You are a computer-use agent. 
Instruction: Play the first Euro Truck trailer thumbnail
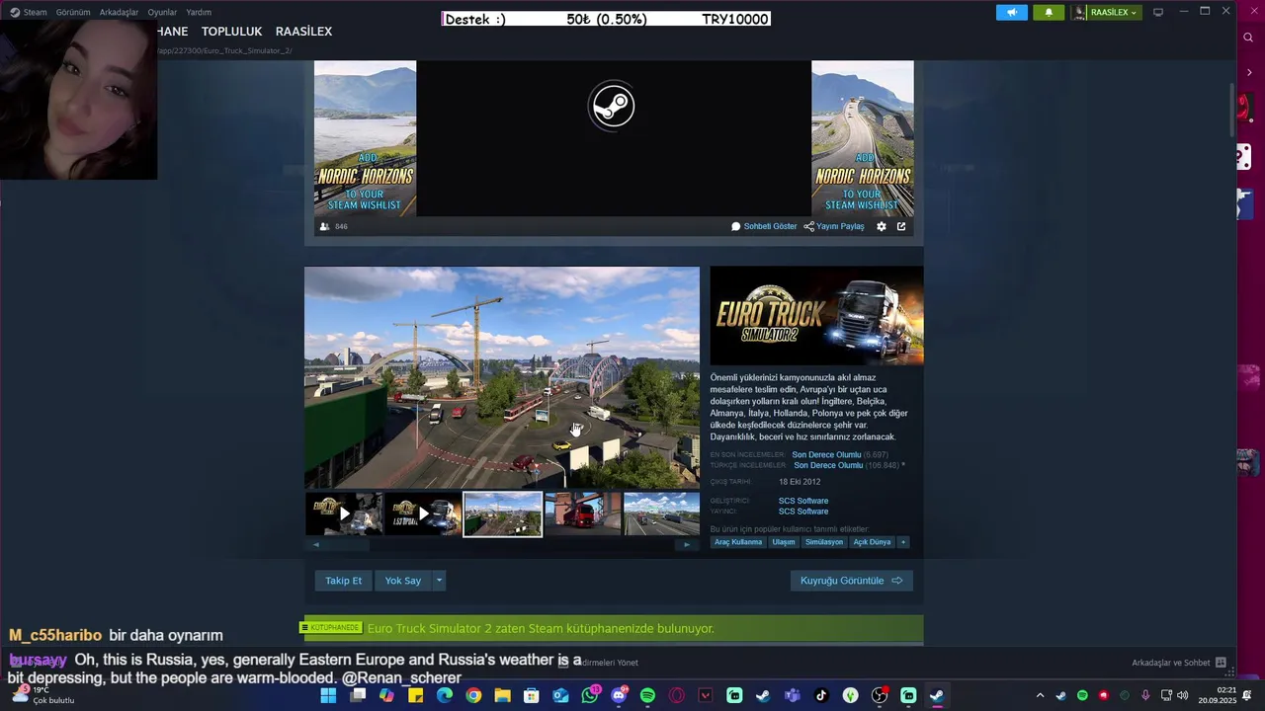[x=344, y=513]
